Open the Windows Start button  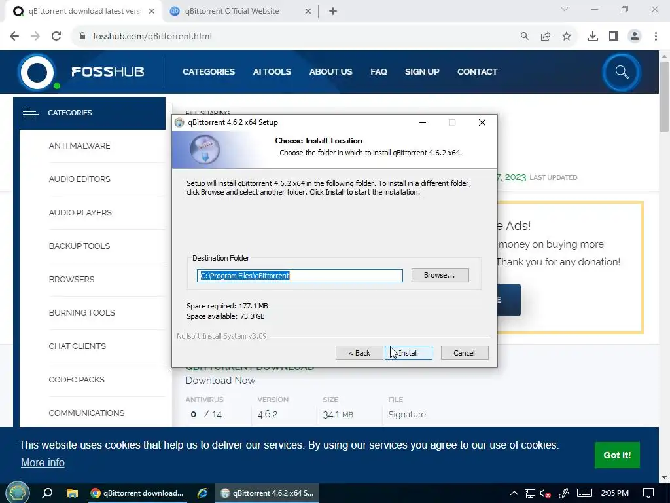tap(17, 493)
